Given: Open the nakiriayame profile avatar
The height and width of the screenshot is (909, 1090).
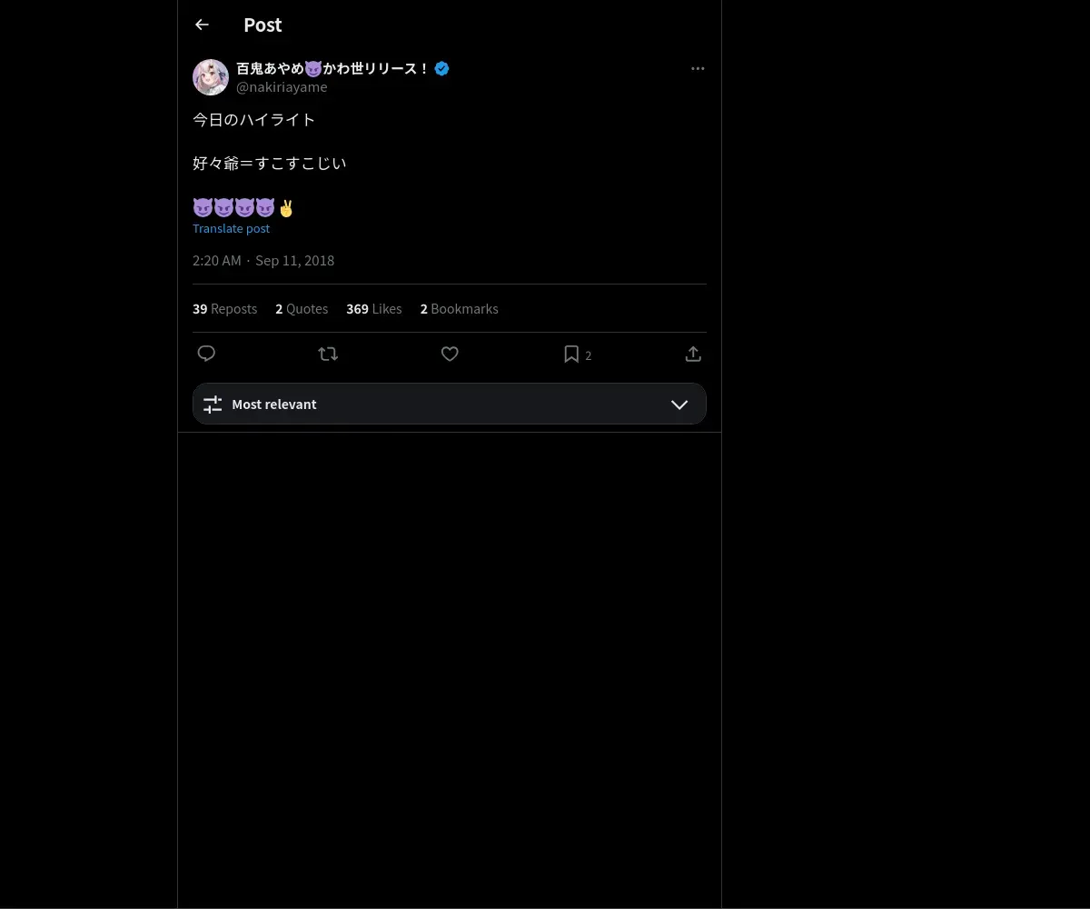Looking at the screenshot, I should click(211, 77).
